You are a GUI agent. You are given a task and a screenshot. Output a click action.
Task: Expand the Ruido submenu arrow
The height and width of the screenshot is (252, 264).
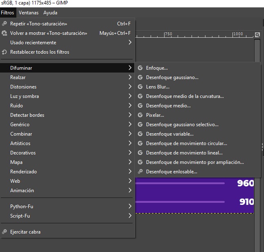(130, 106)
